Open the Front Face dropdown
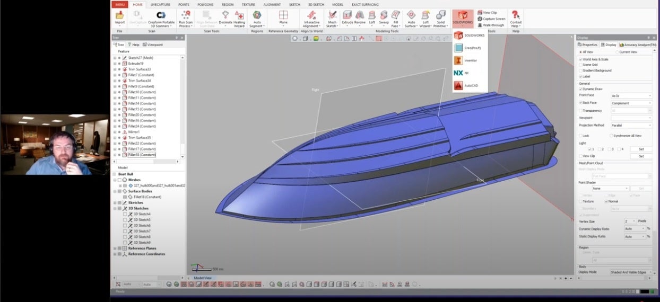Viewport: 660px width, 302px height. point(631,96)
